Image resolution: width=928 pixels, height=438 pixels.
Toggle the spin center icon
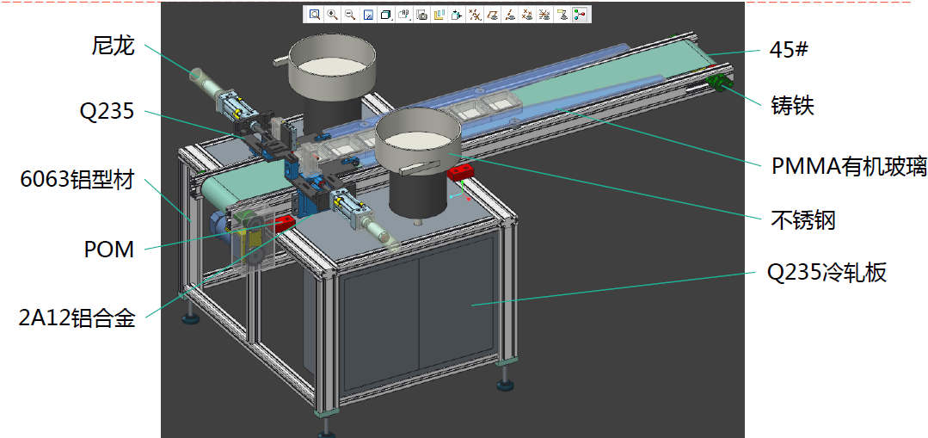click(x=580, y=15)
